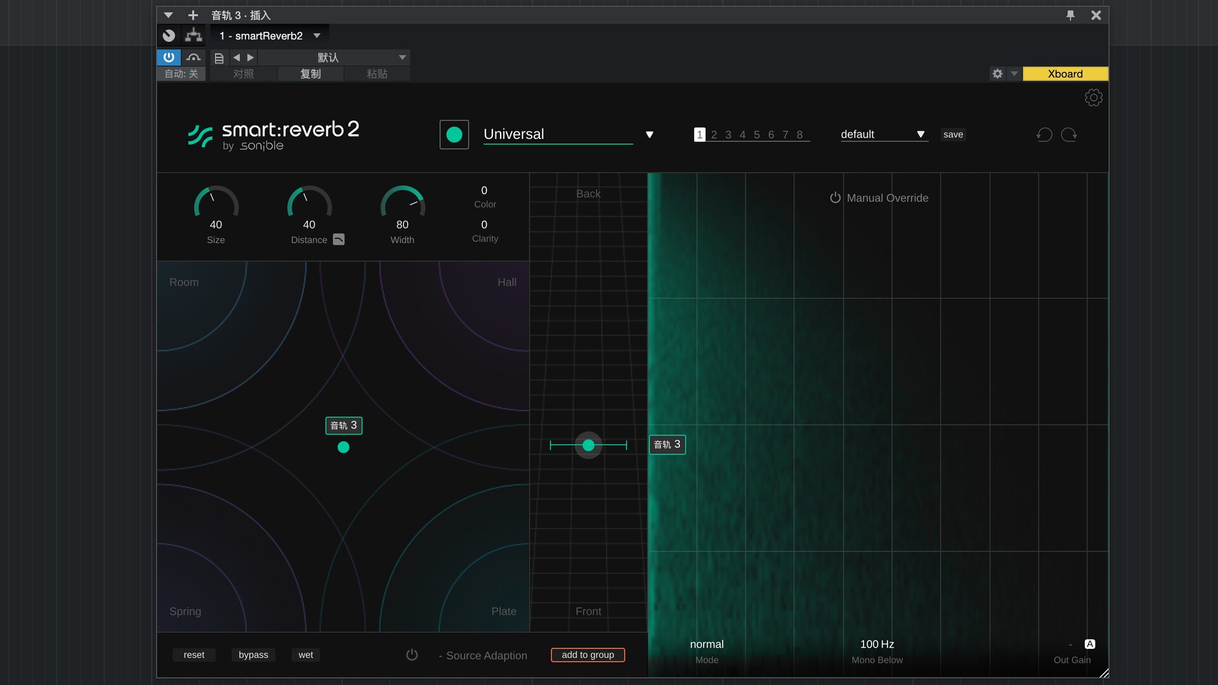The image size is (1218, 685).
Task: Click the Color value 0
Action: pyautogui.click(x=484, y=190)
